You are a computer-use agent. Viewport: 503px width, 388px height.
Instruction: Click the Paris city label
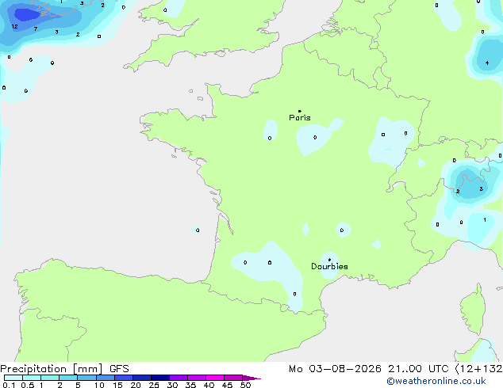pyautogui.click(x=300, y=117)
